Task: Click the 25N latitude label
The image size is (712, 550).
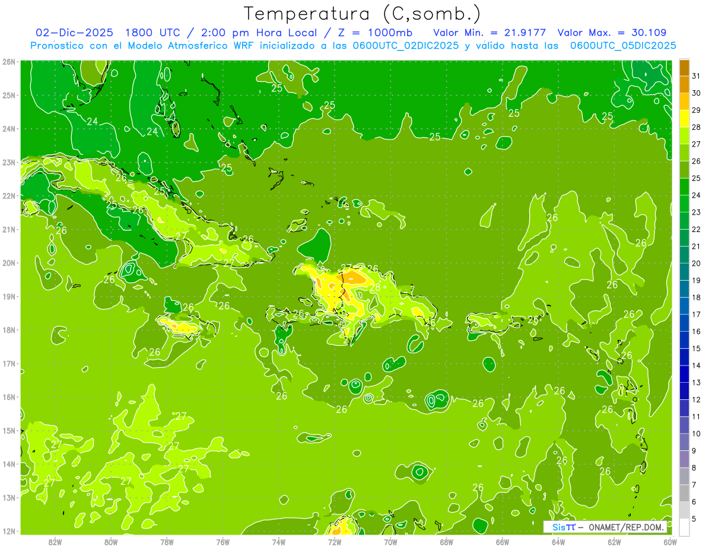Action: [x=9, y=95]
